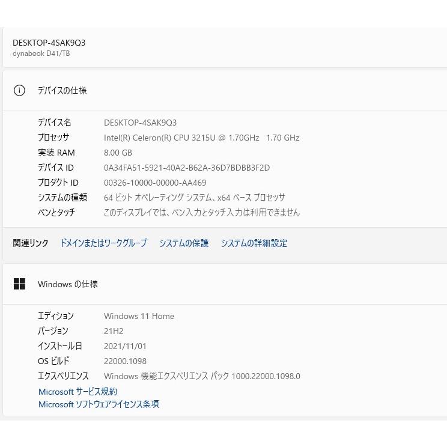Image resolution: width=447 pixels, height=447 pixels.
Task: Open ドメインまたはワークグループ link
Action: [x=104, y=243]
